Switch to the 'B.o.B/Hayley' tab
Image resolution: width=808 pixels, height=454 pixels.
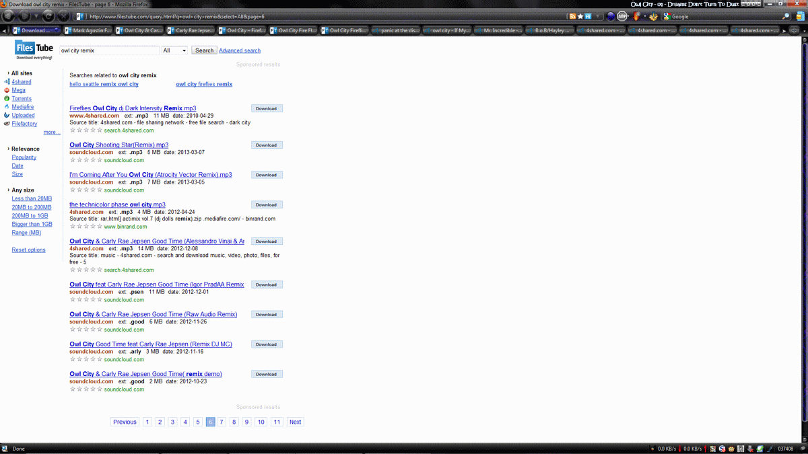[549, 30]
